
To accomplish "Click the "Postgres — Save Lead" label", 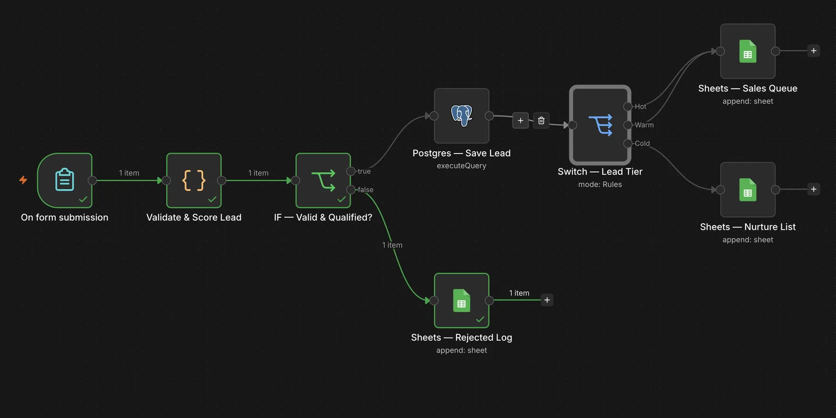I will point(461,153).
